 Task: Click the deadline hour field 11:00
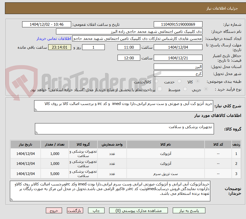[x=129, y=47]
